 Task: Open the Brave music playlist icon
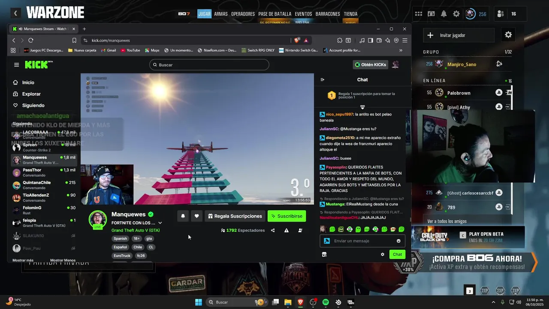[362, 40]
